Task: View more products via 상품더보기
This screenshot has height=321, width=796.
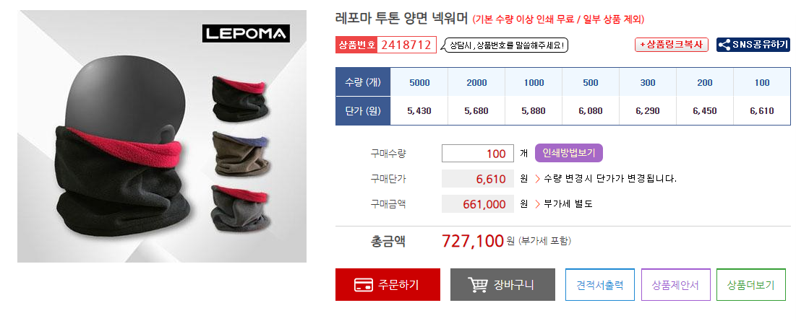Action: [751, 284]
